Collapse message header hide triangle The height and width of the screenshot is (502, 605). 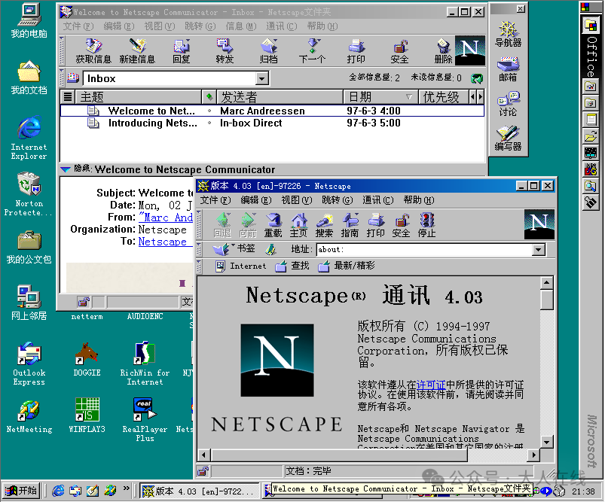pyautogui.click(x=66, y=169)
